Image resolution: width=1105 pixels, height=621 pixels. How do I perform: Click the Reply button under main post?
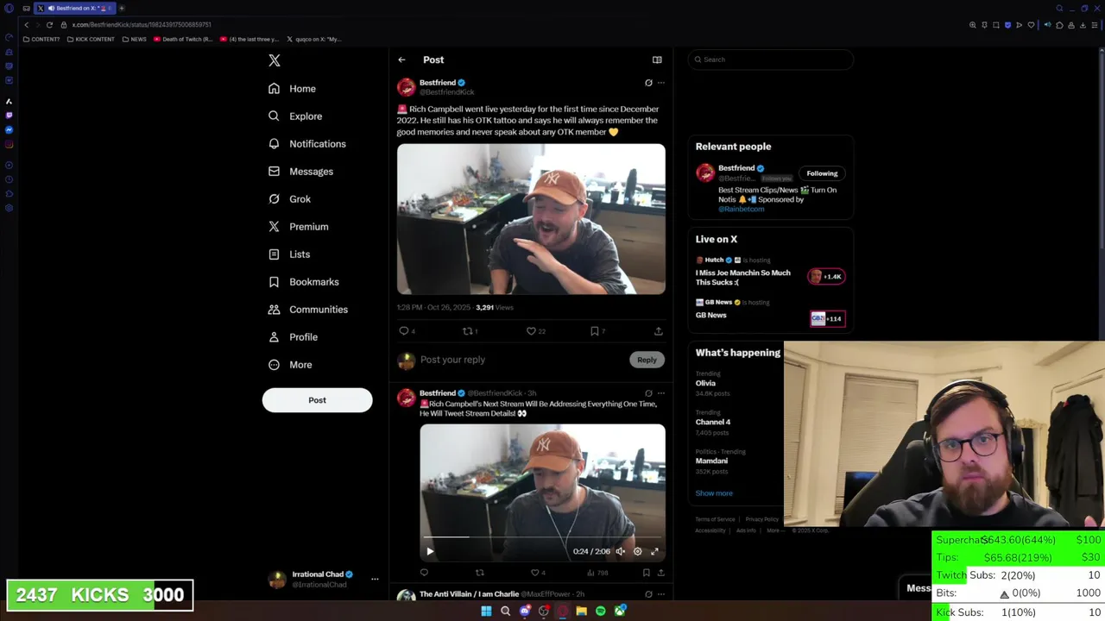pyautogui.click(x=647, y=360)
